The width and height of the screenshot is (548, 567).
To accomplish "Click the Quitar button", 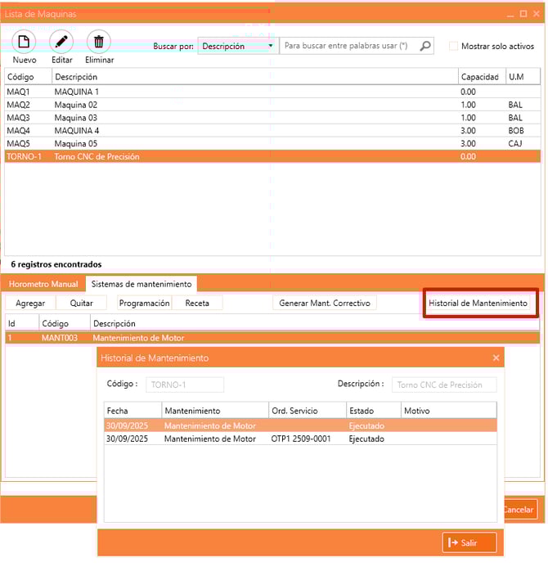I will click(82, 303).
